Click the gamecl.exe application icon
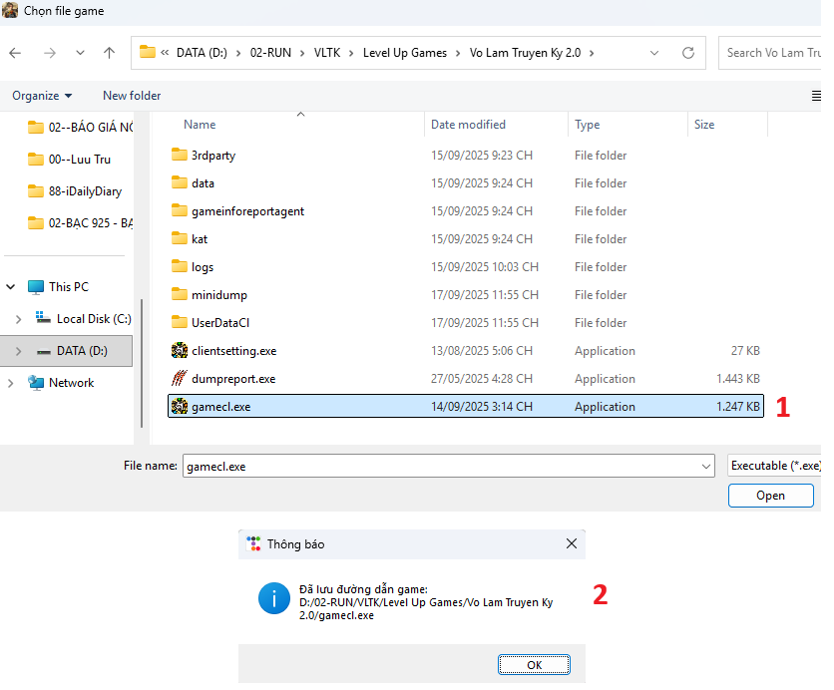 (180, 406)
